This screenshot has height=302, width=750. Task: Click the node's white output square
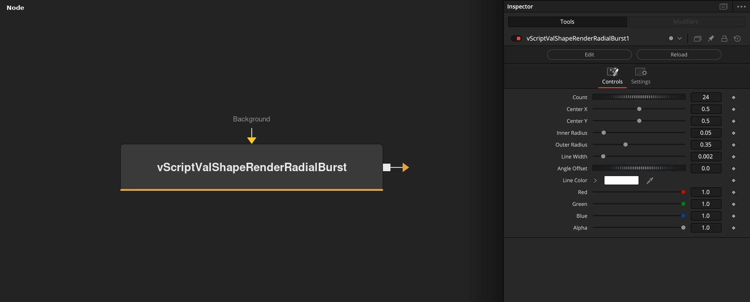(387, 167)
